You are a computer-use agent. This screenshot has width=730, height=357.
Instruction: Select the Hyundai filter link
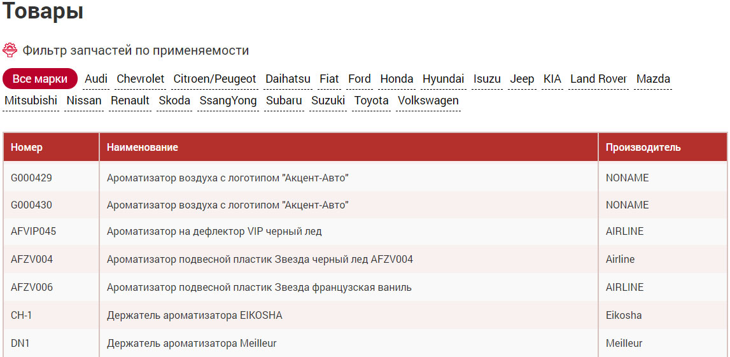click(x=443, y=79)
